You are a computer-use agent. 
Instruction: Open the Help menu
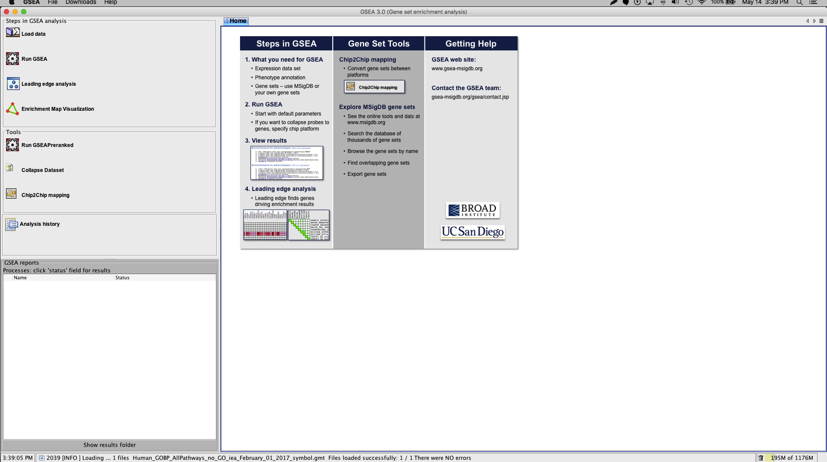[x=110, y=2]
